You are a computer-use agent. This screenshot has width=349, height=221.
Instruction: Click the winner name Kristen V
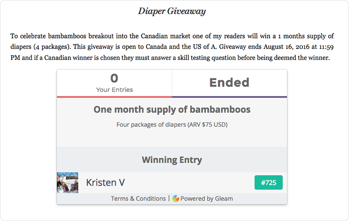click(x=105, y=182)
